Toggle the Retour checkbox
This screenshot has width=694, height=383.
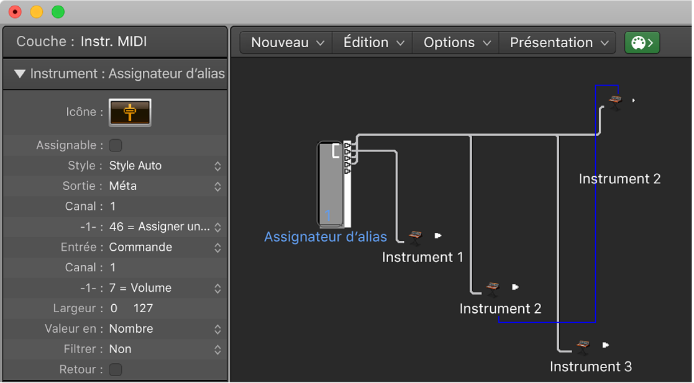click(116, 369)
